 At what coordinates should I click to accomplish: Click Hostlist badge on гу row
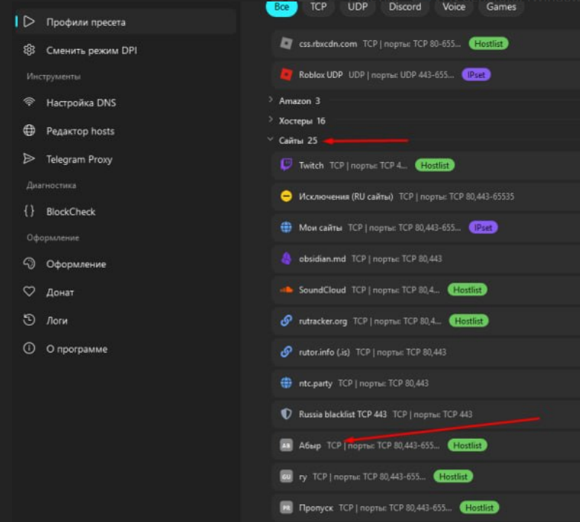pos(453,477)
